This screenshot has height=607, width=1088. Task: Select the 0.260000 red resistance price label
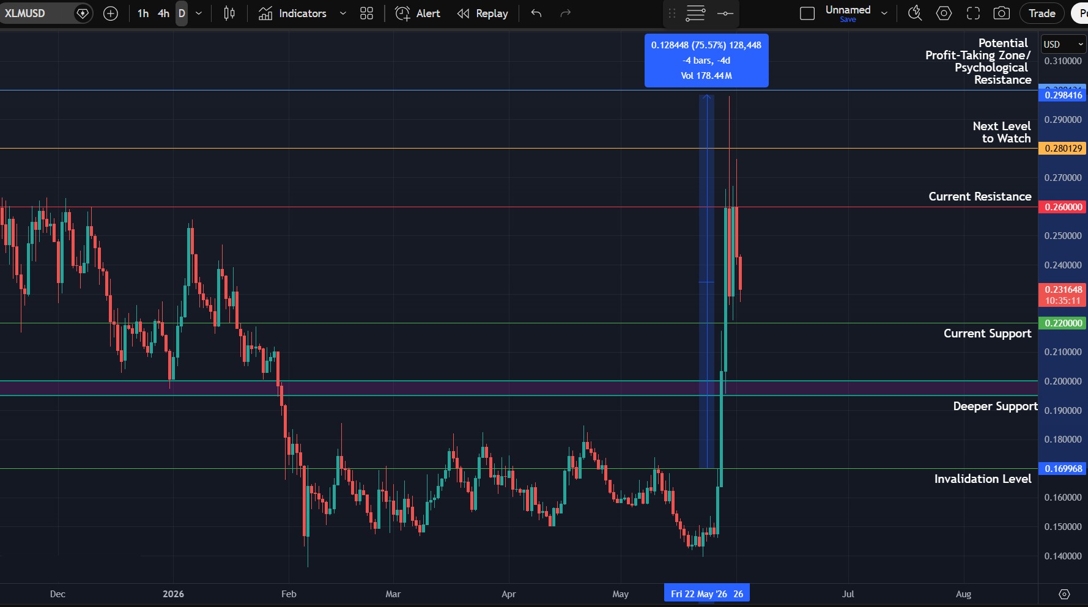[x=1063, y=207]
